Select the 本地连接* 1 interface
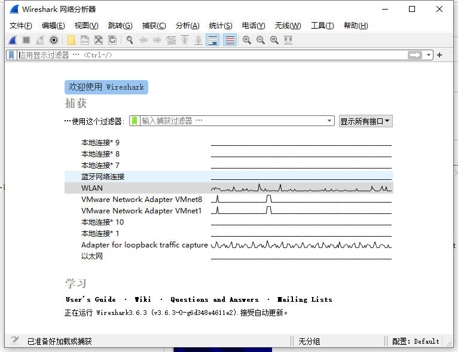This screenshot has width=458, height=352. coord(229,234)
